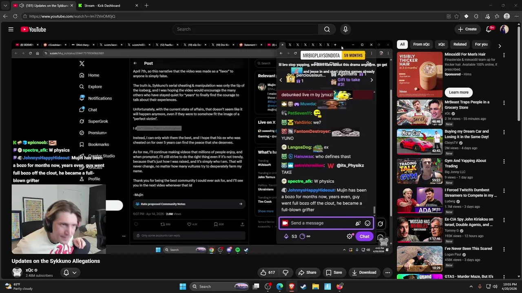Open Brave browser from the taskbar
Screen dimensions: 522x293
[292, 286]
